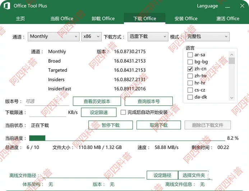
Task: Click the 取消下载 button
Action: point(159,125)
